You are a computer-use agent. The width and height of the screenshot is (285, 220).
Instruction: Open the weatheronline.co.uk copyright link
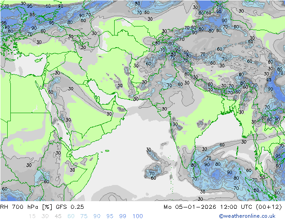coord(247,216)
